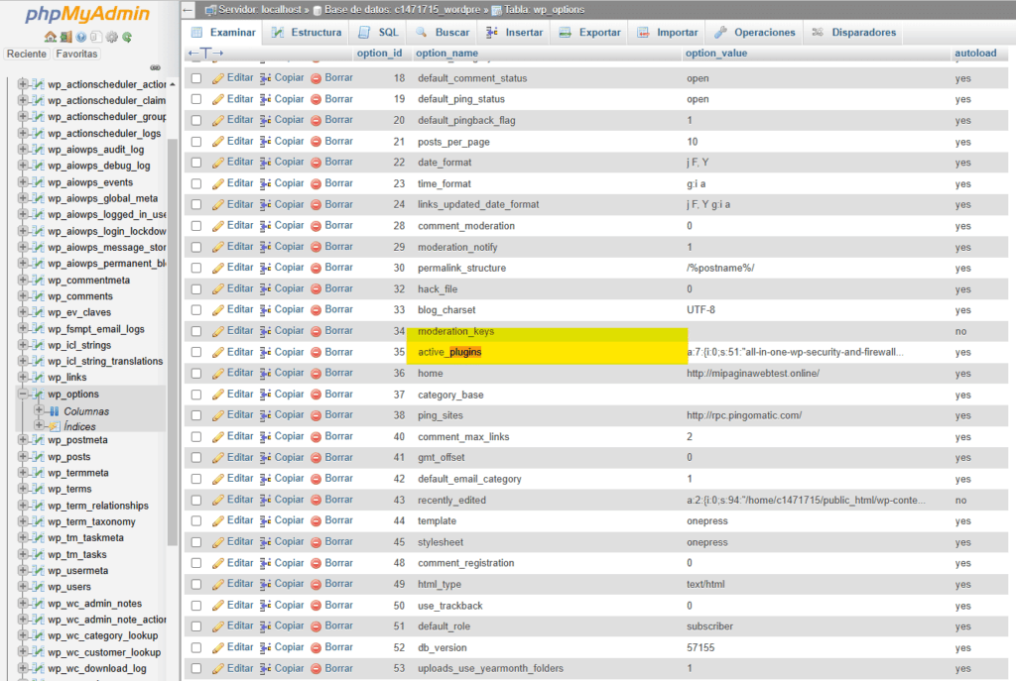Select the checkbox for permalink_structure row
1016x681 pixels.
195,268
